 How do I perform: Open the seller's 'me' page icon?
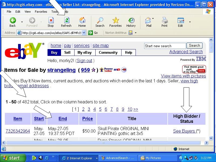tap(117, 70)
